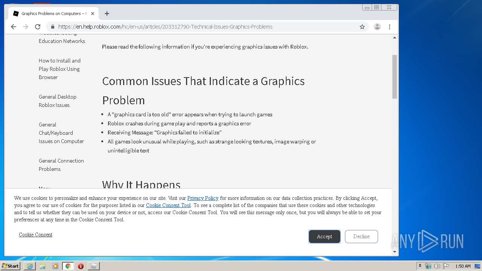Reload the page with refresh icon
Screen dimensions: 482x271
click(x=38, y=27)
